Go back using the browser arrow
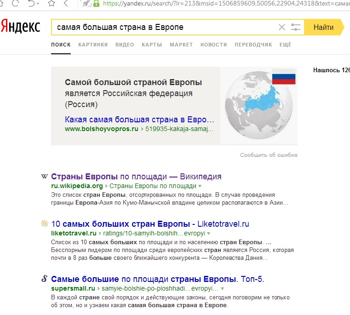This screenshot has width=350, height=315. click(66, 3)
